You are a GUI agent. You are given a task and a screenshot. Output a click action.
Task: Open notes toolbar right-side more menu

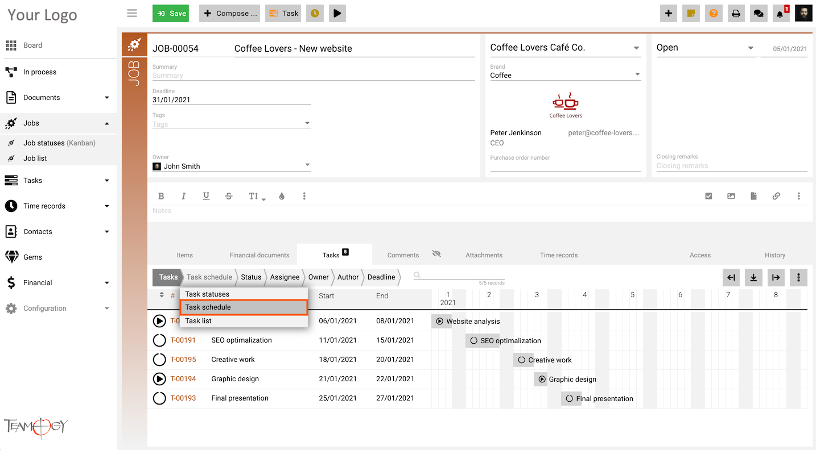coord(799,196)
